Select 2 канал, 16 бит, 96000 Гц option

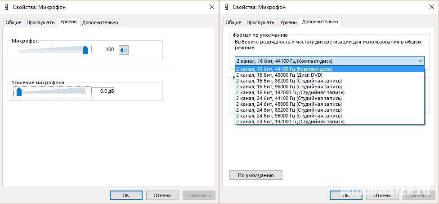288,87
